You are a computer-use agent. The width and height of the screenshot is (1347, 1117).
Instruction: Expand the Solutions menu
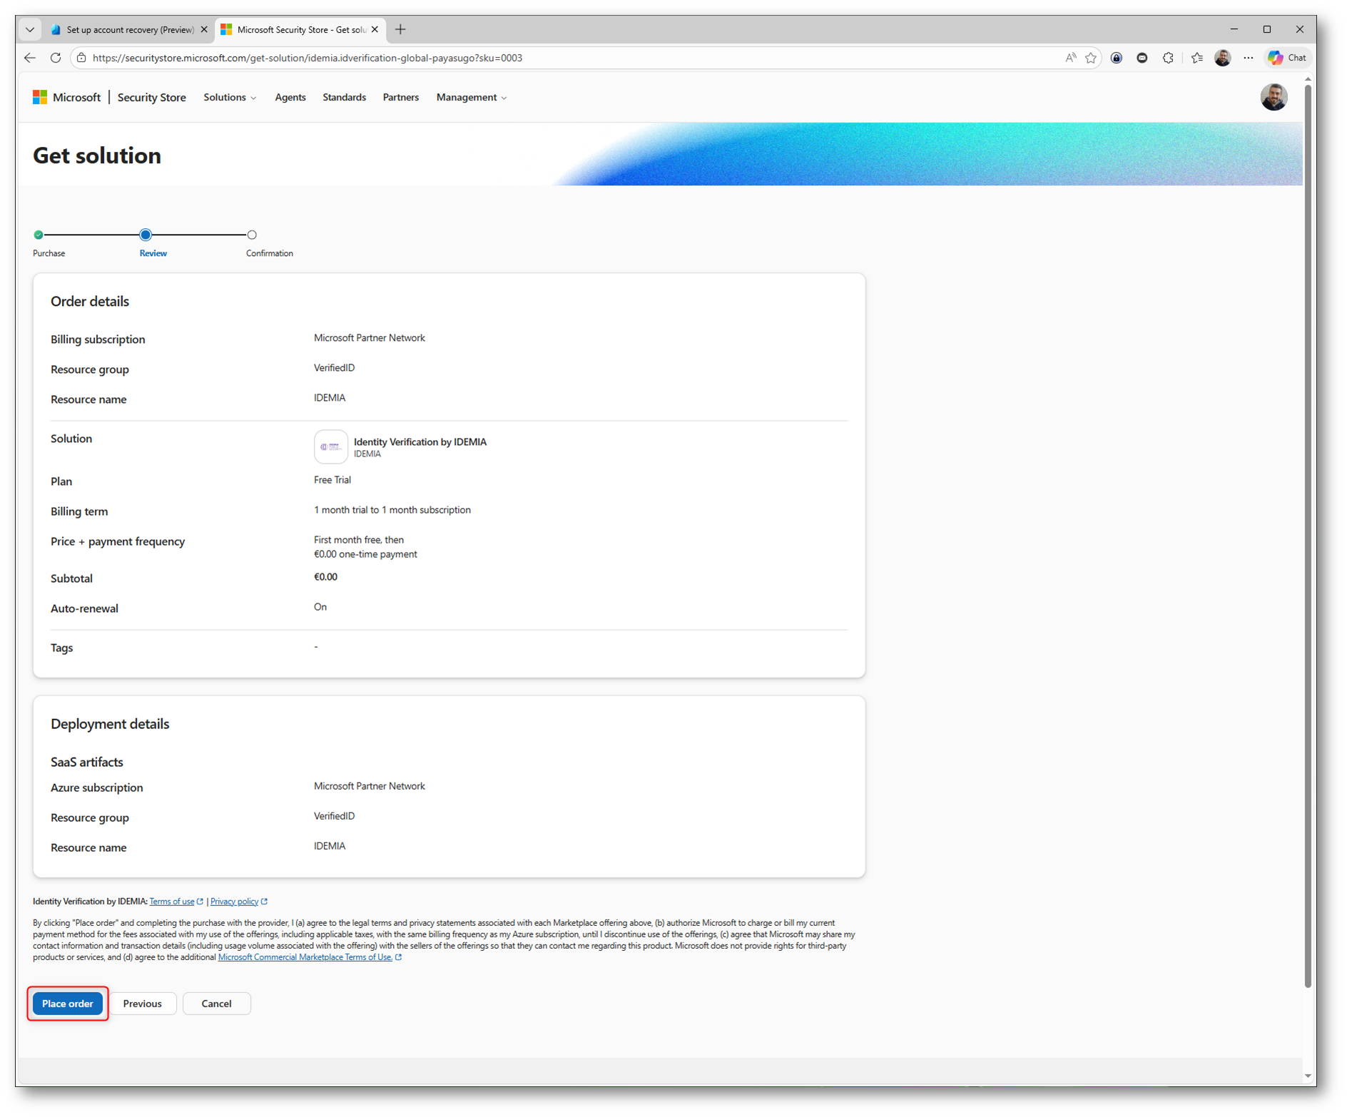coord(230,97)
